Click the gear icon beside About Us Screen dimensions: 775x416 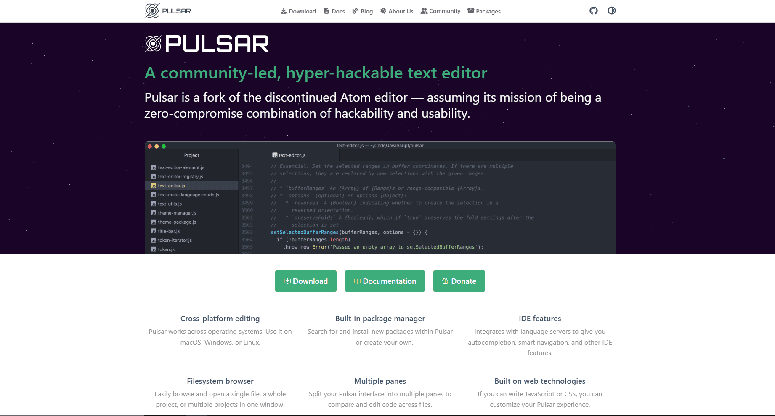tap(383, 11)
